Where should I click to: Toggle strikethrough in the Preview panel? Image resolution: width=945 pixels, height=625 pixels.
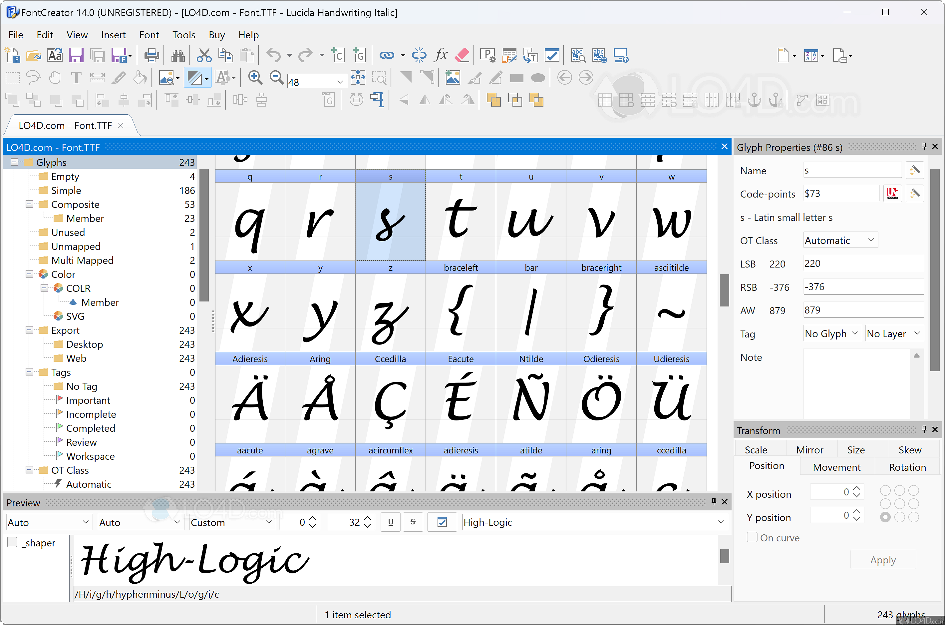pos(413,522)
